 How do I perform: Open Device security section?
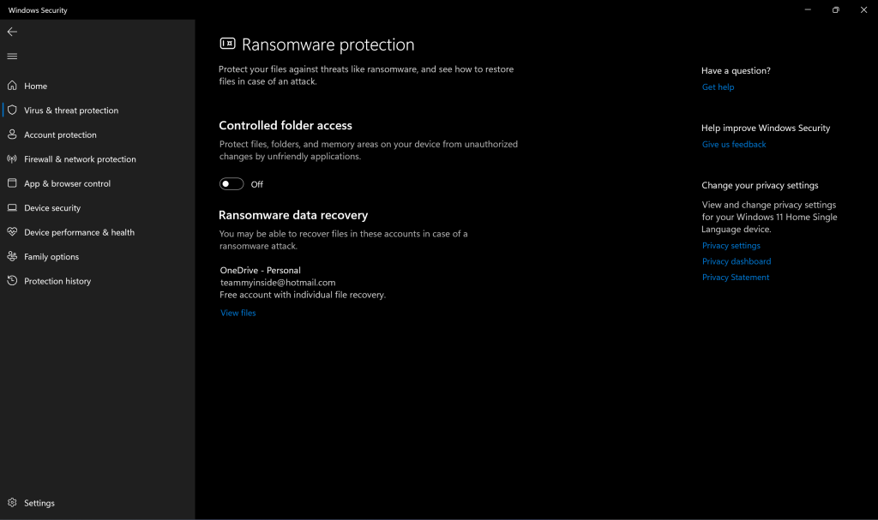[x=52, y=208]
